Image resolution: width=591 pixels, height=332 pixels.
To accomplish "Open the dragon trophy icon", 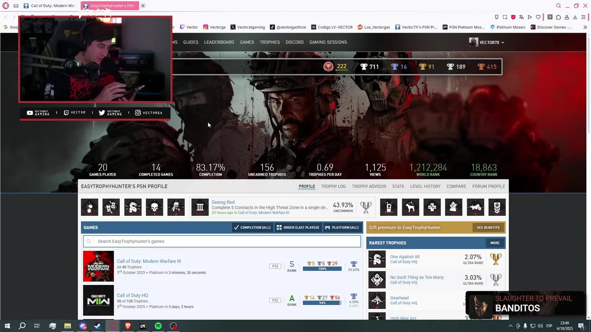I will (133, 207).
